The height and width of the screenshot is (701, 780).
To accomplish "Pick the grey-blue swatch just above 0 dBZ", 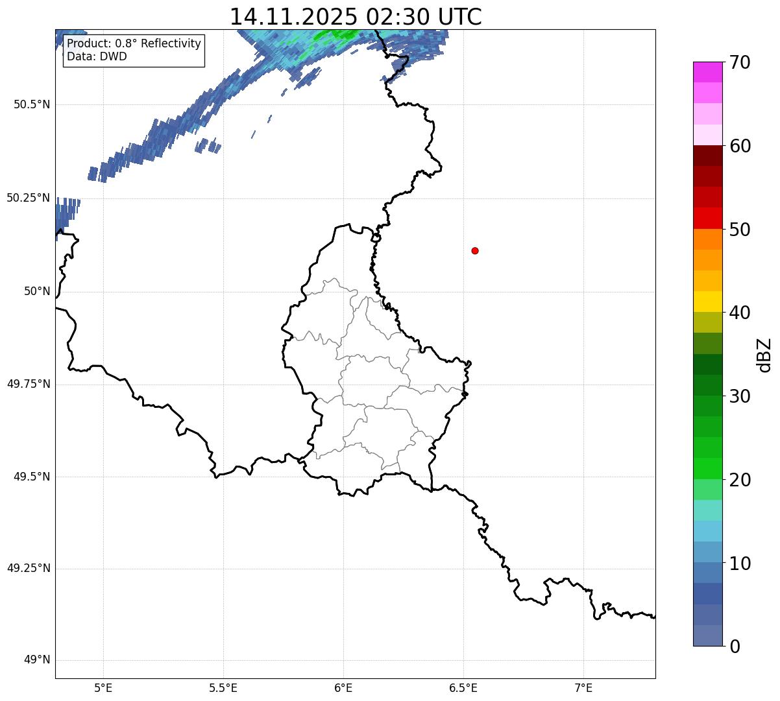I will click(x=708, y=636).
